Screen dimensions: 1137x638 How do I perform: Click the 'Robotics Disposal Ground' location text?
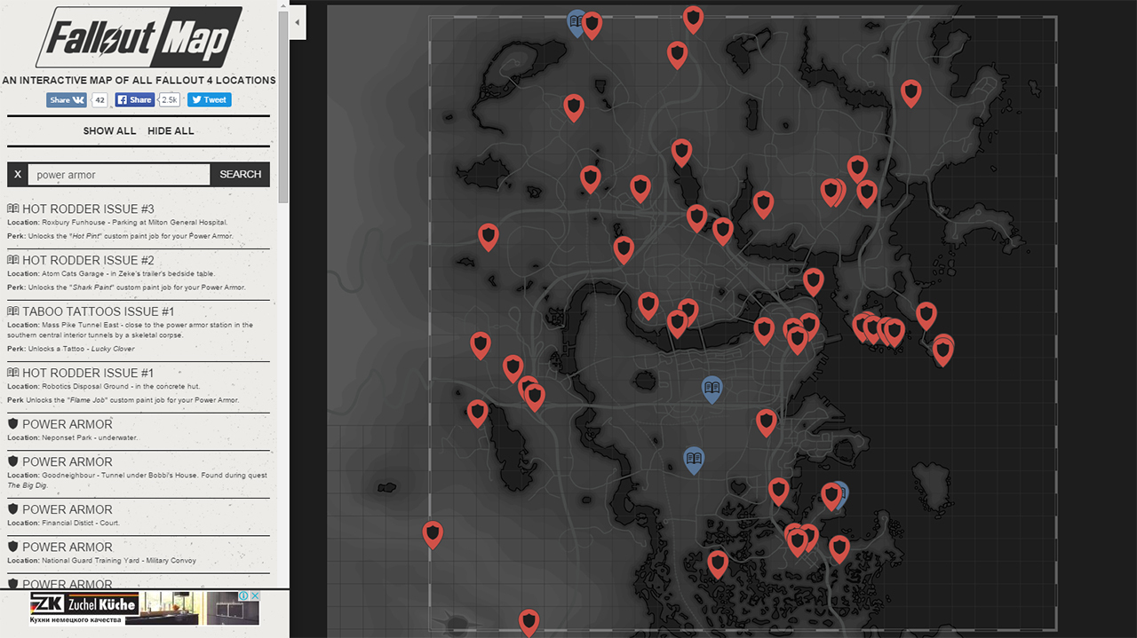point(105,387)
